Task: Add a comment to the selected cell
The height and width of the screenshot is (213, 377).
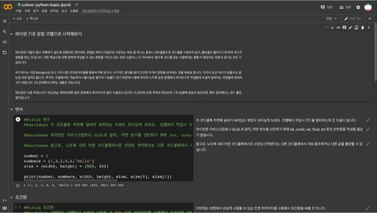Action: click(345, 28)
